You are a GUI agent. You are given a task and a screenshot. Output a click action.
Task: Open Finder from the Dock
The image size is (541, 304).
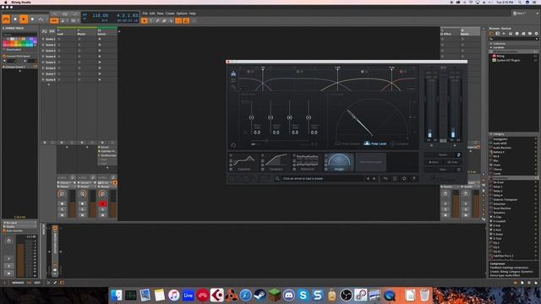(x=117, y=295)
